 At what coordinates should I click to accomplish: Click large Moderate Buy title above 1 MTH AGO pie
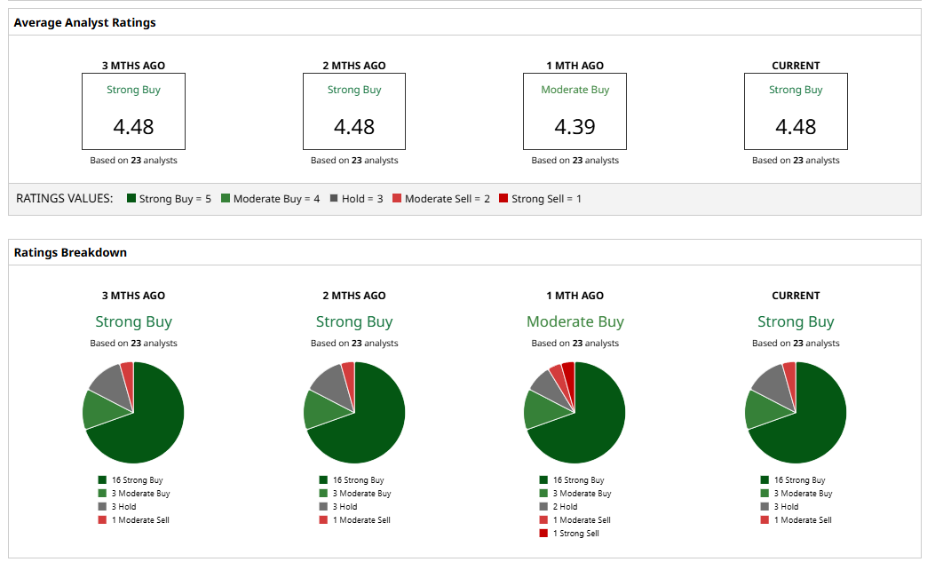574,322
